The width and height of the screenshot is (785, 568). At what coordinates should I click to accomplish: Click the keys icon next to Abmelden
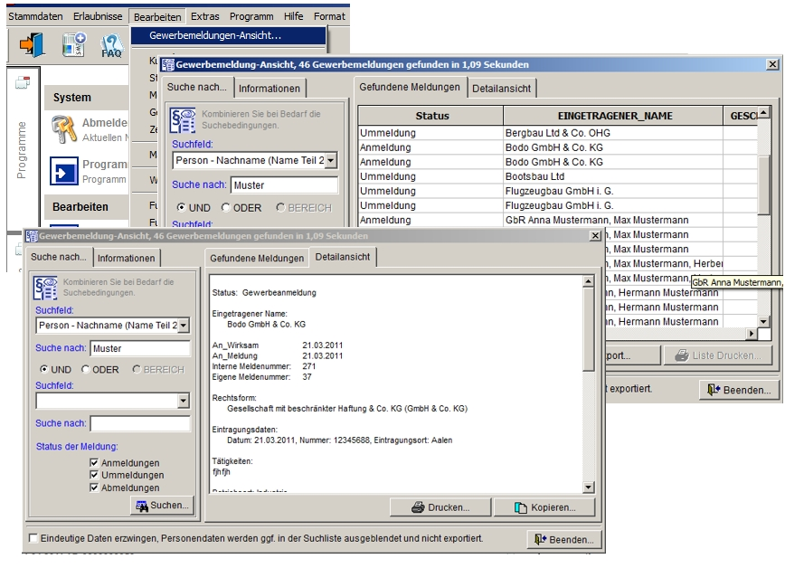(x=64, y=129)
